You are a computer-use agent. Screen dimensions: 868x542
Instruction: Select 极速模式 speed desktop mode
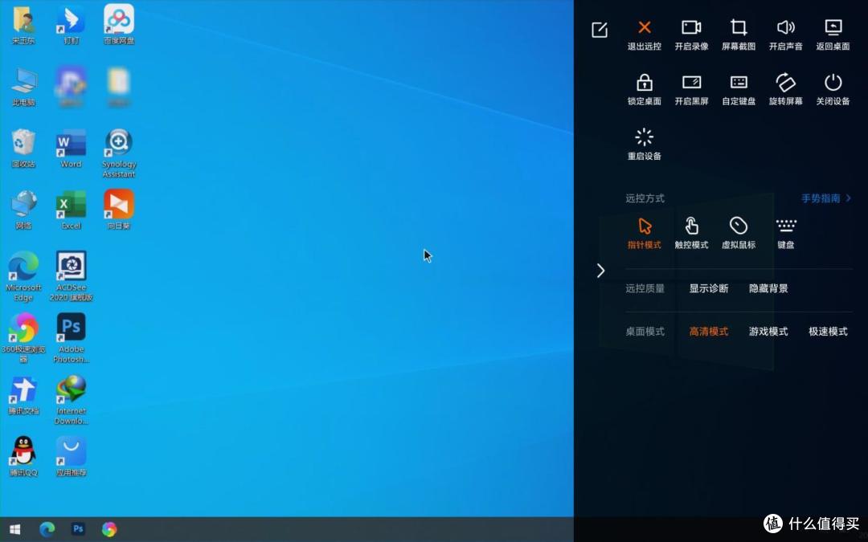point(828,332)
